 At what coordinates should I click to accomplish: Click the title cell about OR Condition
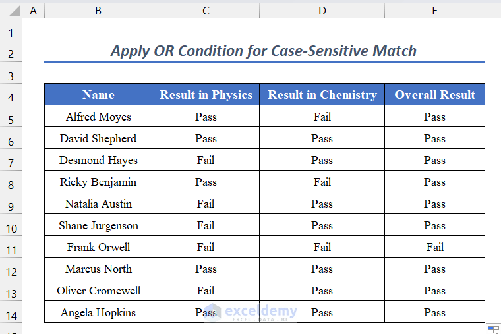264,51
